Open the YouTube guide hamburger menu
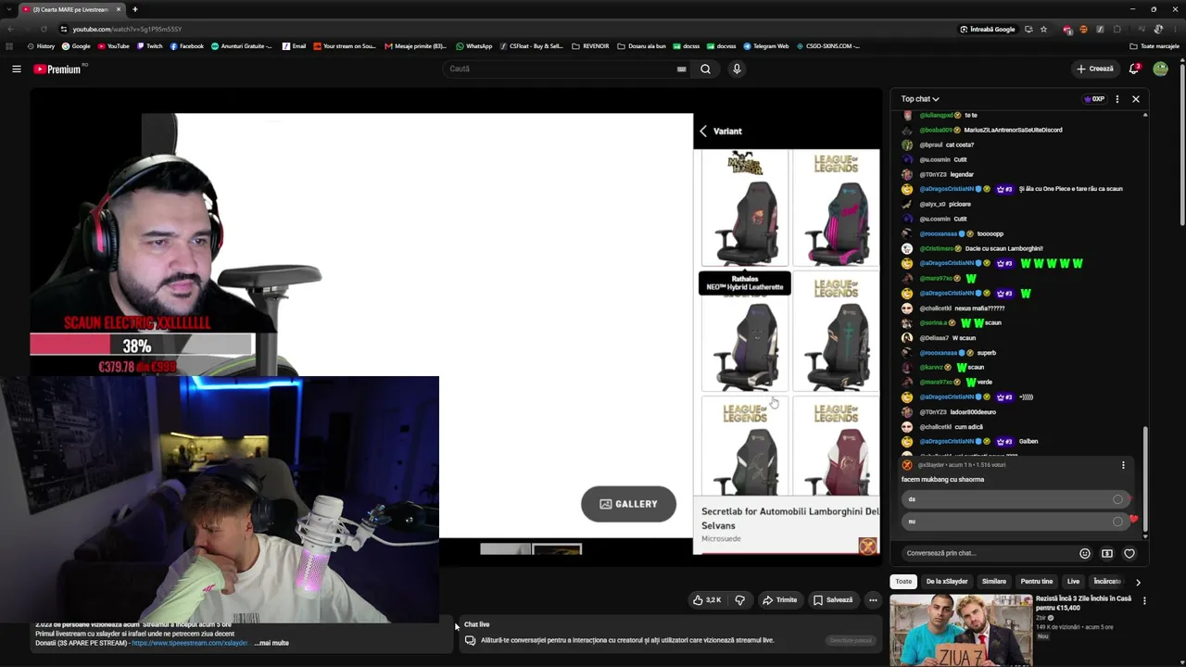The height and width of the screenshot is (667, 1186). point(17,69)
